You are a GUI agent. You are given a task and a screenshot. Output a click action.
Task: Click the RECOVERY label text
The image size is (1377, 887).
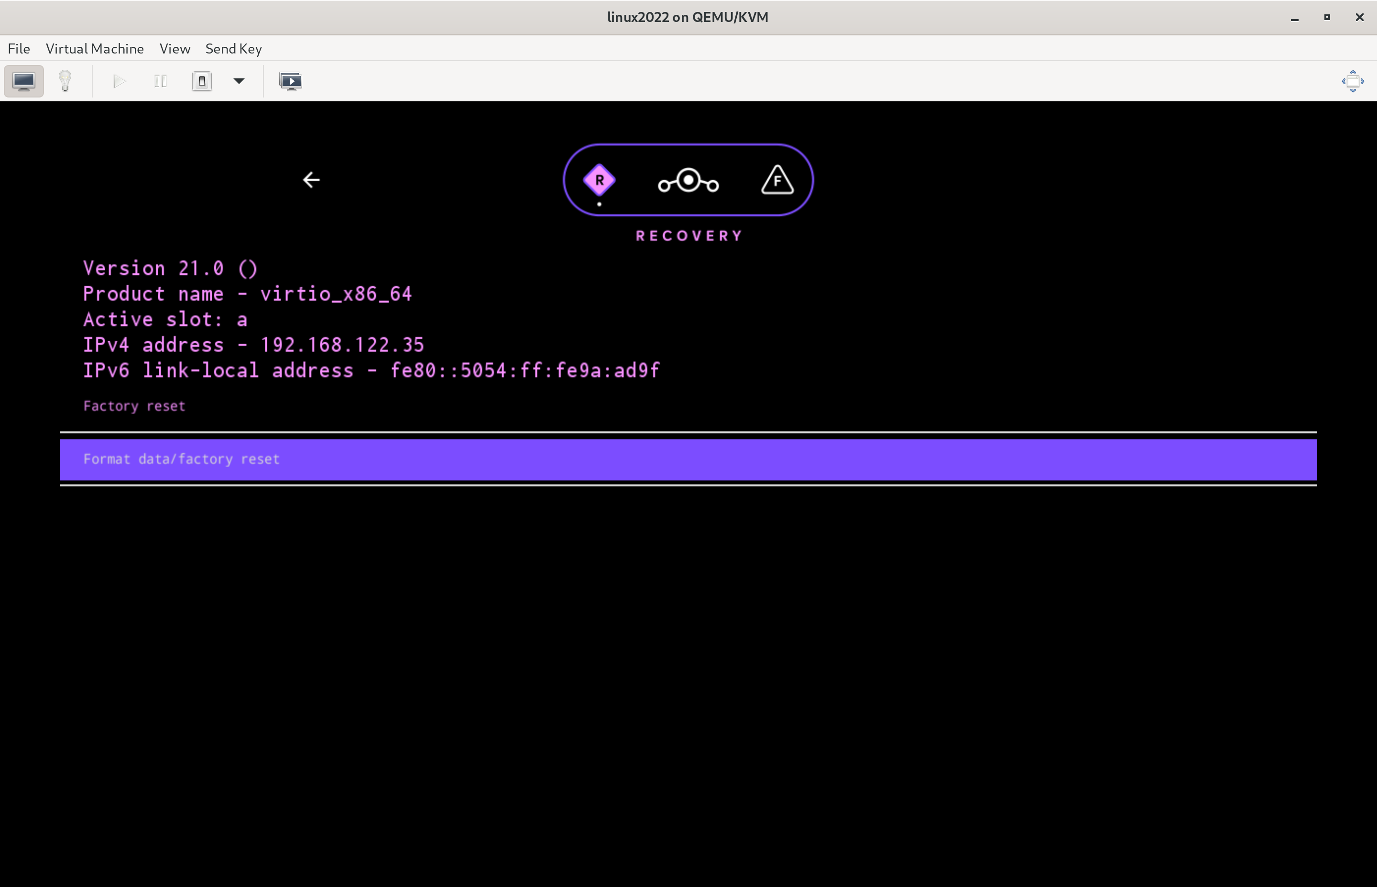click(x=688, y=236)
